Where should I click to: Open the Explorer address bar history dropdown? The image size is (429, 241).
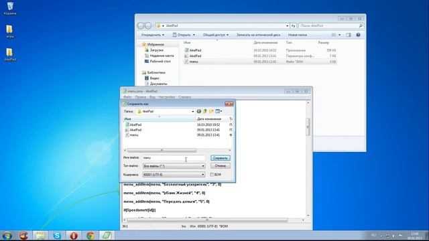pyautogui.click(x=288, y=25)
